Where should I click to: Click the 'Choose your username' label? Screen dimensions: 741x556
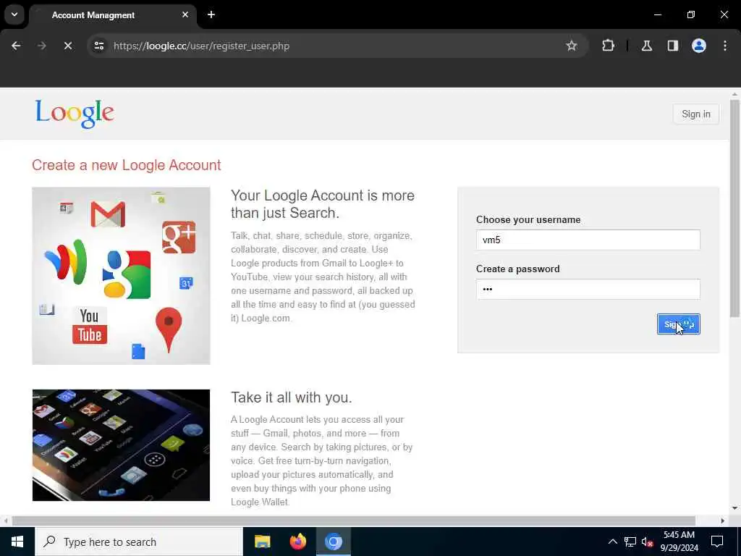(x=528, y=220)
